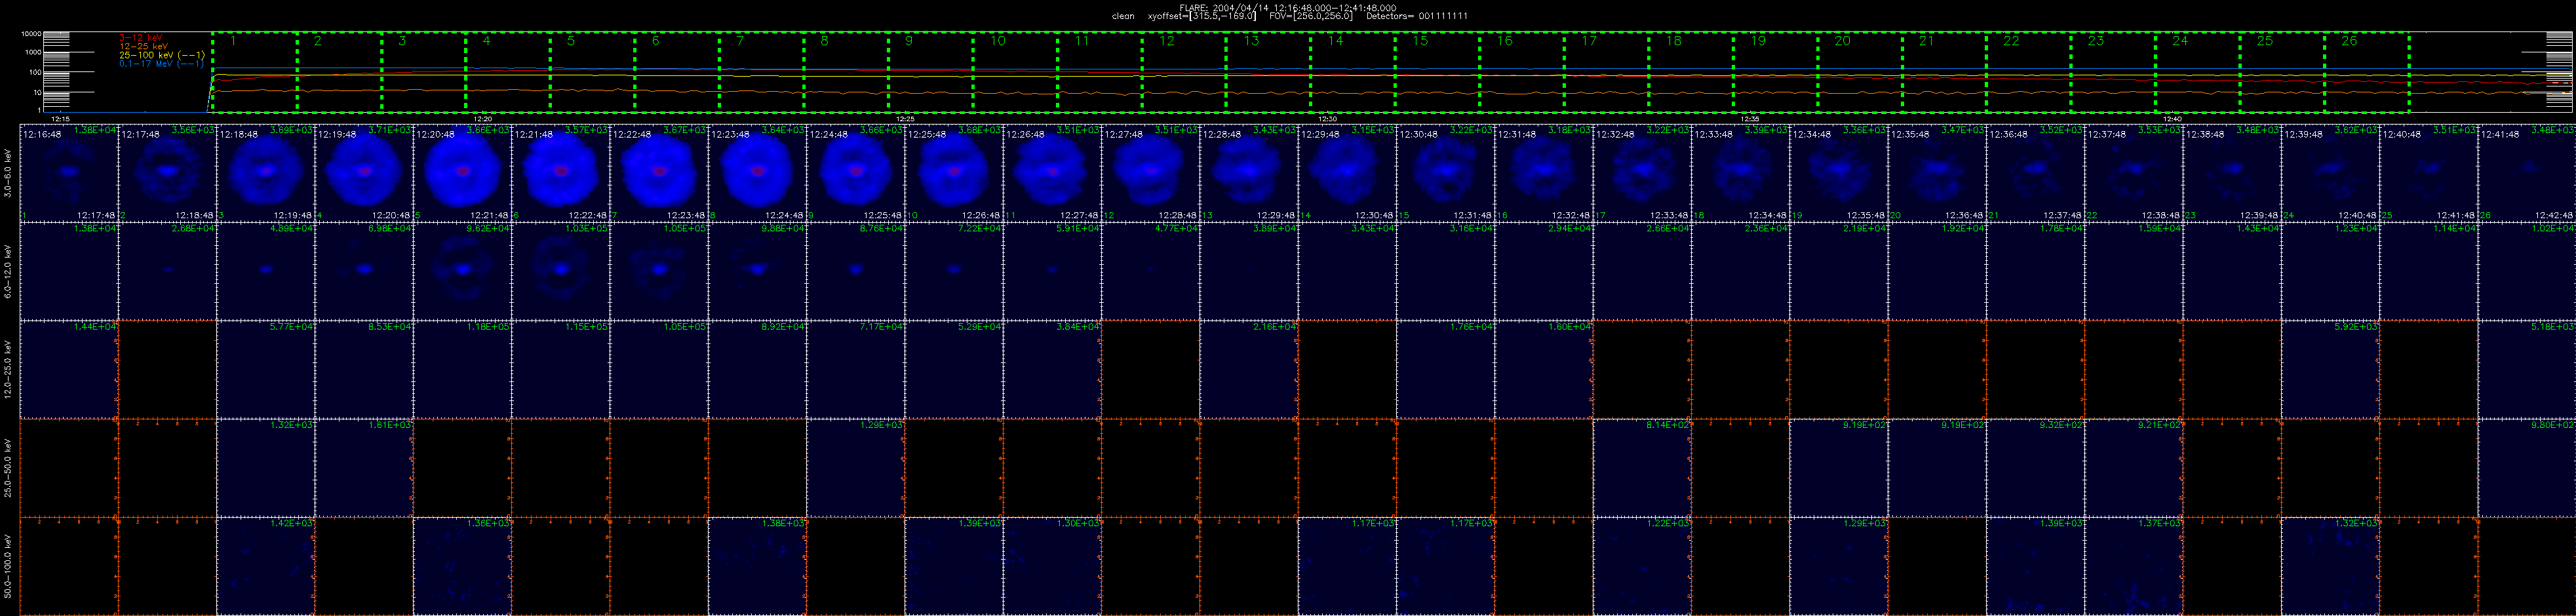Jump to interval 4 on the light curve
Screen dimensions: 2576x616
(507, 72)
